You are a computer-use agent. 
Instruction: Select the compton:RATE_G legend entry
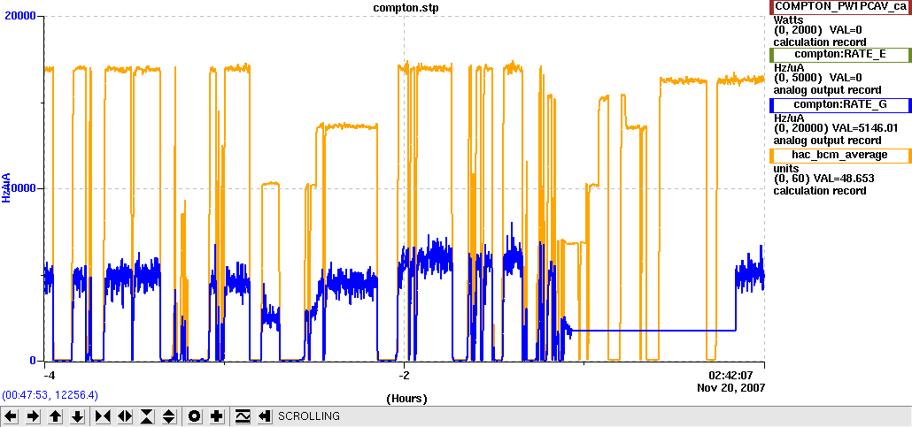point(840,105)
